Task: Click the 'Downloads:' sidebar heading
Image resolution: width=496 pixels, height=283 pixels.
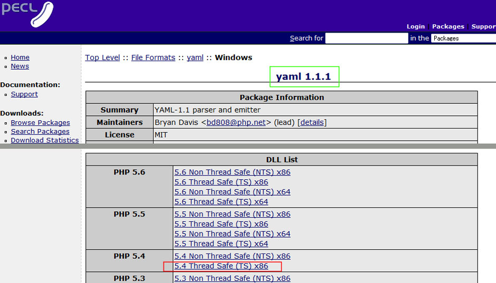Action: coord(22,113)
